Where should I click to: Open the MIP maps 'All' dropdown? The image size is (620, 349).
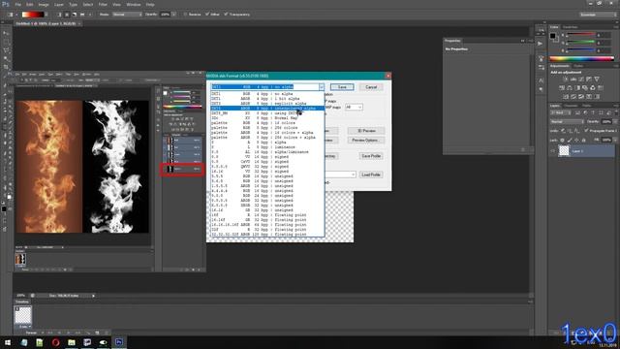[354, 108]
